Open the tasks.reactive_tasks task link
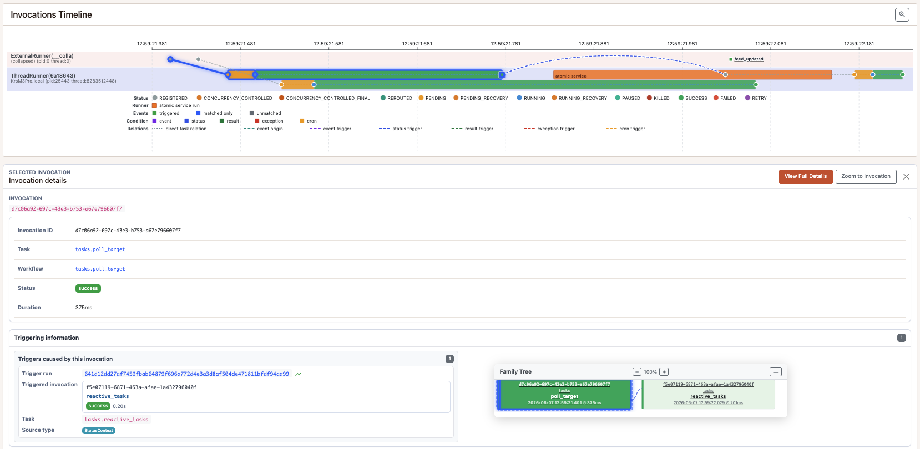The width and height of the screenshot is (920, 449). (x=117, y=420)
